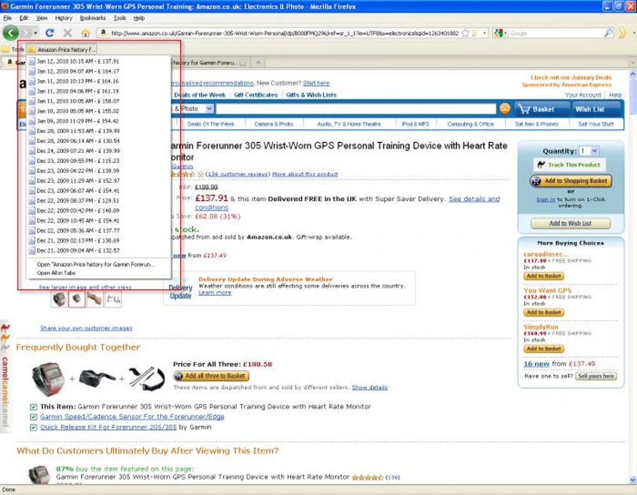Switch to the price history for Garmin tab

point(209,63)
